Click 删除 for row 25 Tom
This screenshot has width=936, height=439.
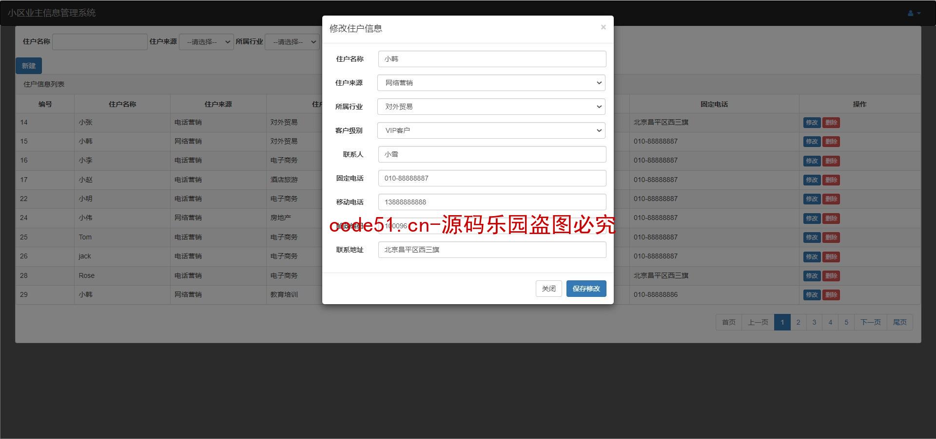(831, 238)
